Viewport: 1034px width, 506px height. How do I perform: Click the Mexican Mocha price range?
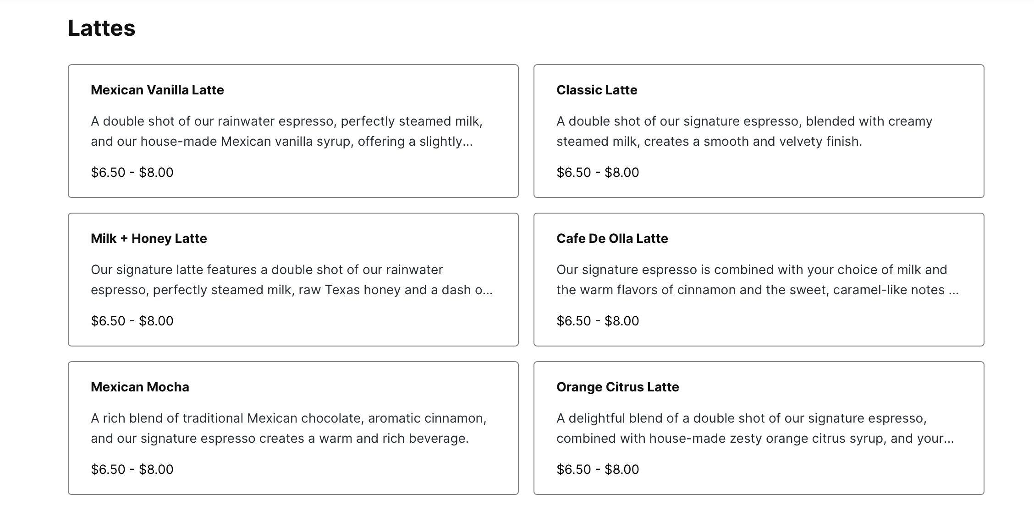click(132, 469)
